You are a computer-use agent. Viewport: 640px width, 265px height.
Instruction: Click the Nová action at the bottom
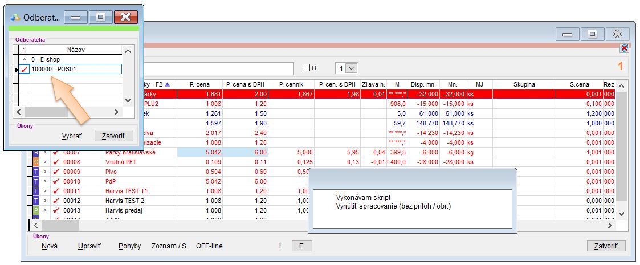[x=50, y=246]
